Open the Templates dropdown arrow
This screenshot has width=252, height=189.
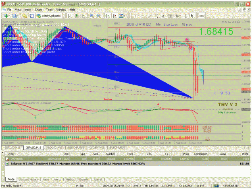pyautogui.click(x=125, y=16)
